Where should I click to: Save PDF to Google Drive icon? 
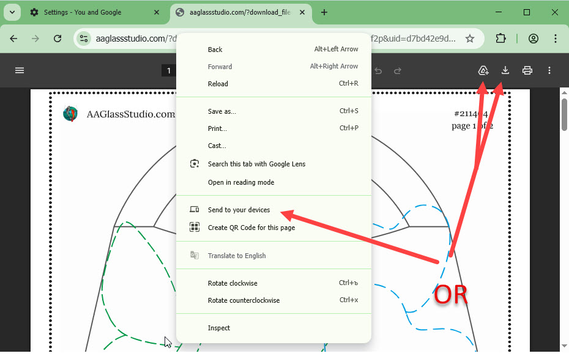point(483,70)
